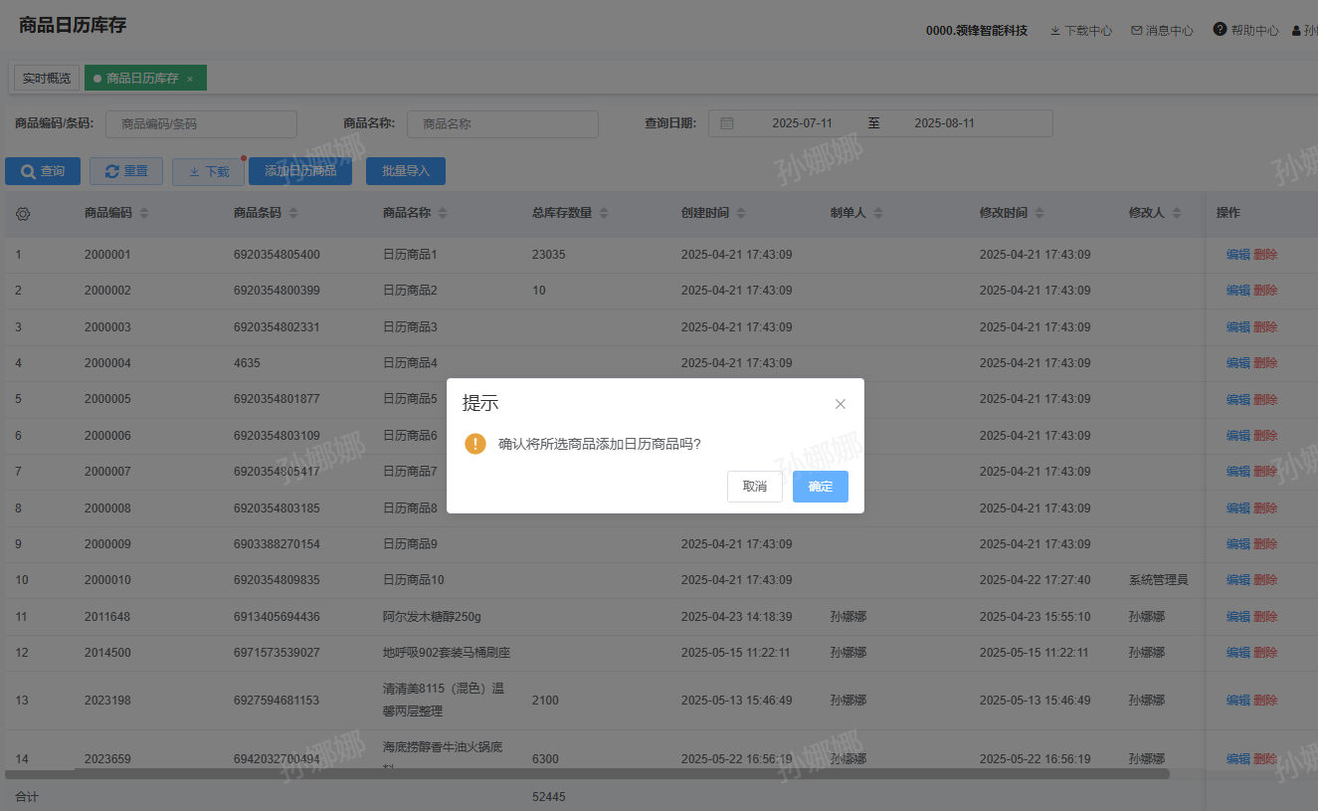Click 编辑 link for row 1
The width and height of the screenshot is (1318, 811).
[x=1237, y=255]
